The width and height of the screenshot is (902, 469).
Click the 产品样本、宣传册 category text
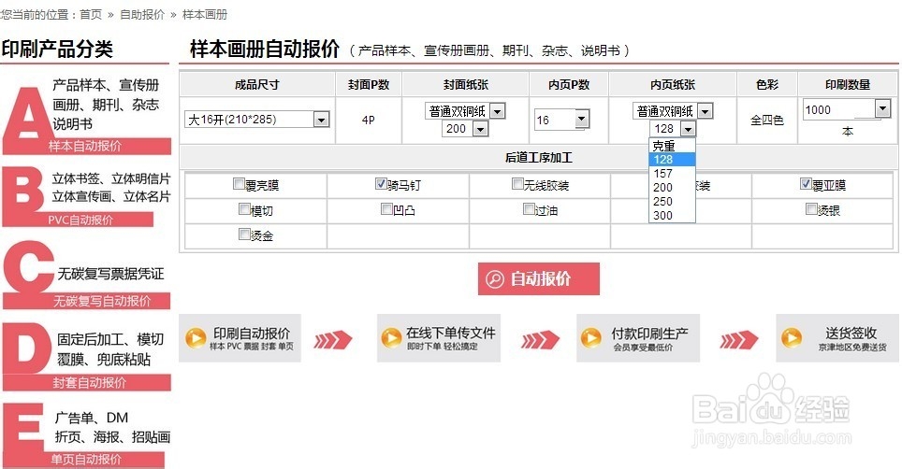(x=106, y=85)
